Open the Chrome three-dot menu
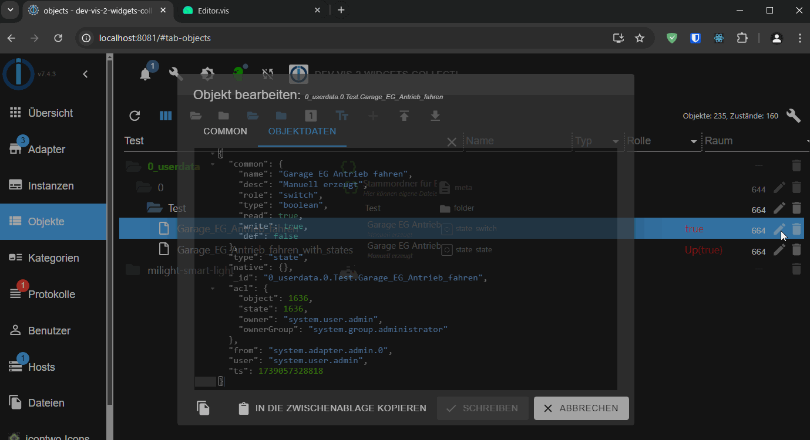810x440 pixels. coord(800,38)
